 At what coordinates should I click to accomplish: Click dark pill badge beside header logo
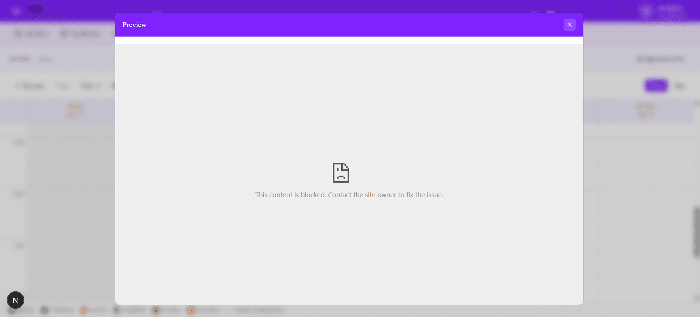tap(35, 9)
